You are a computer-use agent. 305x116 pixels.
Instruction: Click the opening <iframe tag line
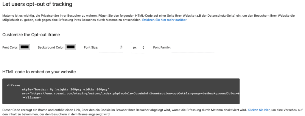coord(14,85)
